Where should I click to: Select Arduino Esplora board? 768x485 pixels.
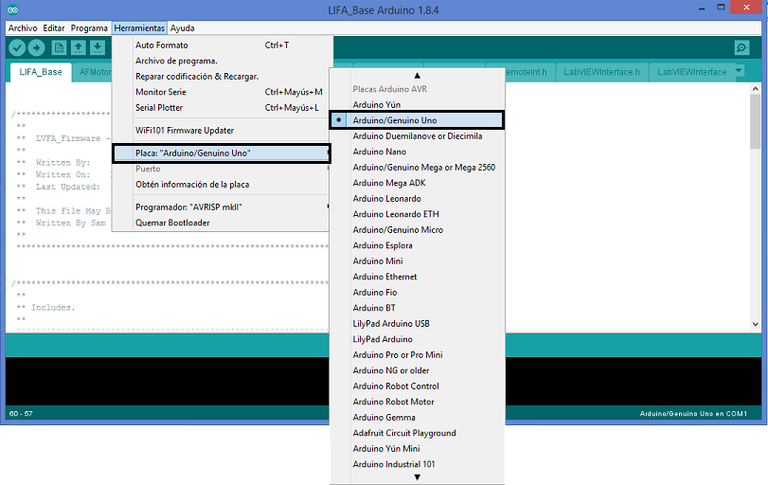418,246
